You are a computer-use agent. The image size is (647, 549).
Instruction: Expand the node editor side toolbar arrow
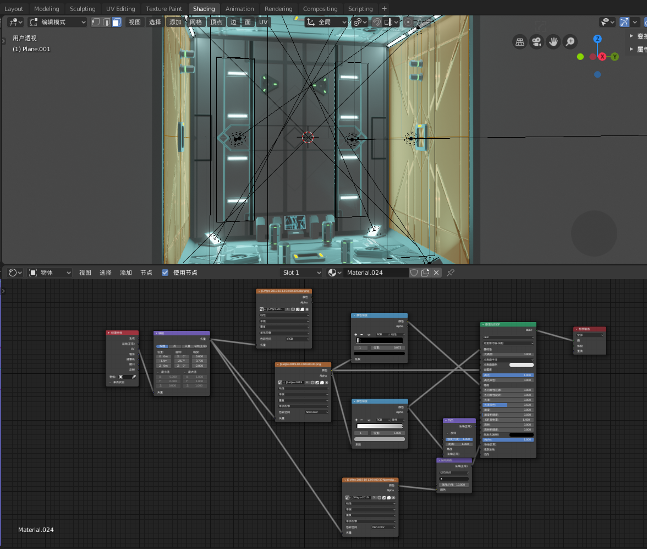click(4, 291)
